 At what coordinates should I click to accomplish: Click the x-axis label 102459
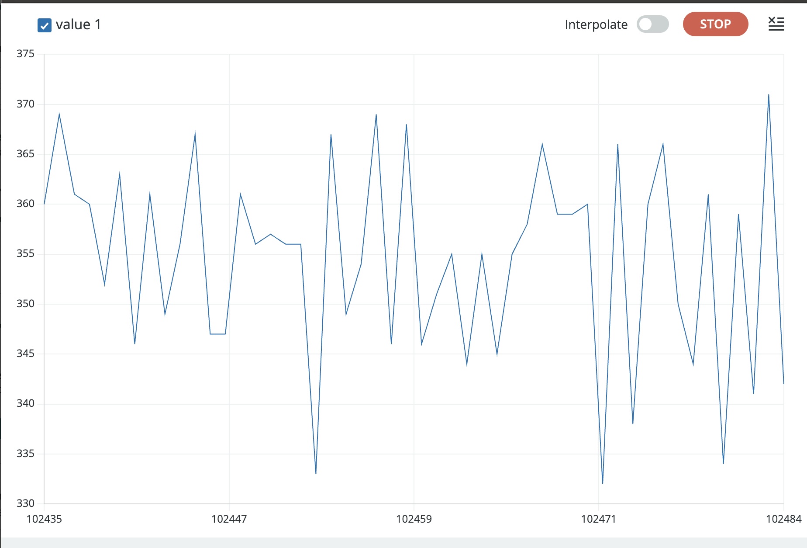pos(413,520)
